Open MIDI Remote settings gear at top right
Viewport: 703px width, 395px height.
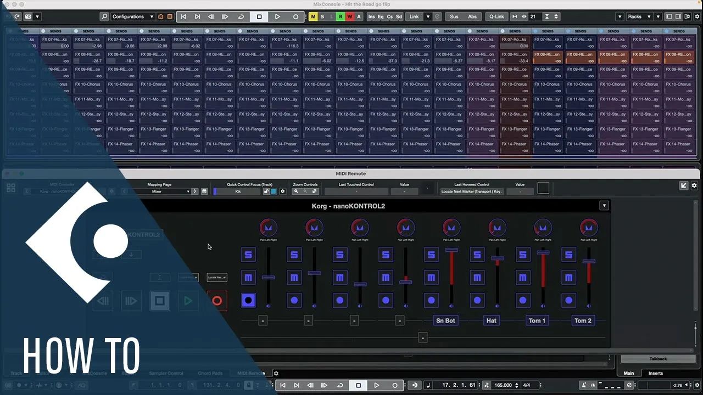coord(694,185)
